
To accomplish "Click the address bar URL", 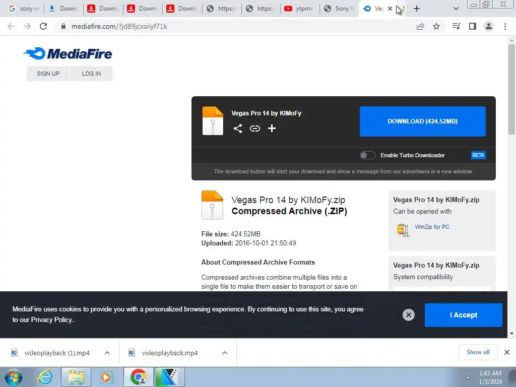I will pyautogui.click(x=119, y=26).
